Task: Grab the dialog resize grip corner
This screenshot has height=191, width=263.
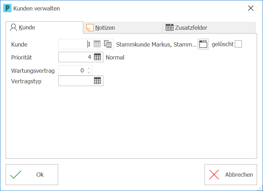Action: pos(260,188)
